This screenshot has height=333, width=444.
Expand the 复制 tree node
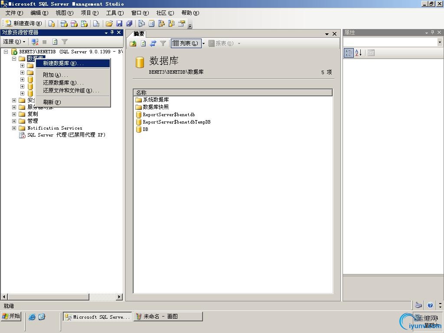(14, 114)
